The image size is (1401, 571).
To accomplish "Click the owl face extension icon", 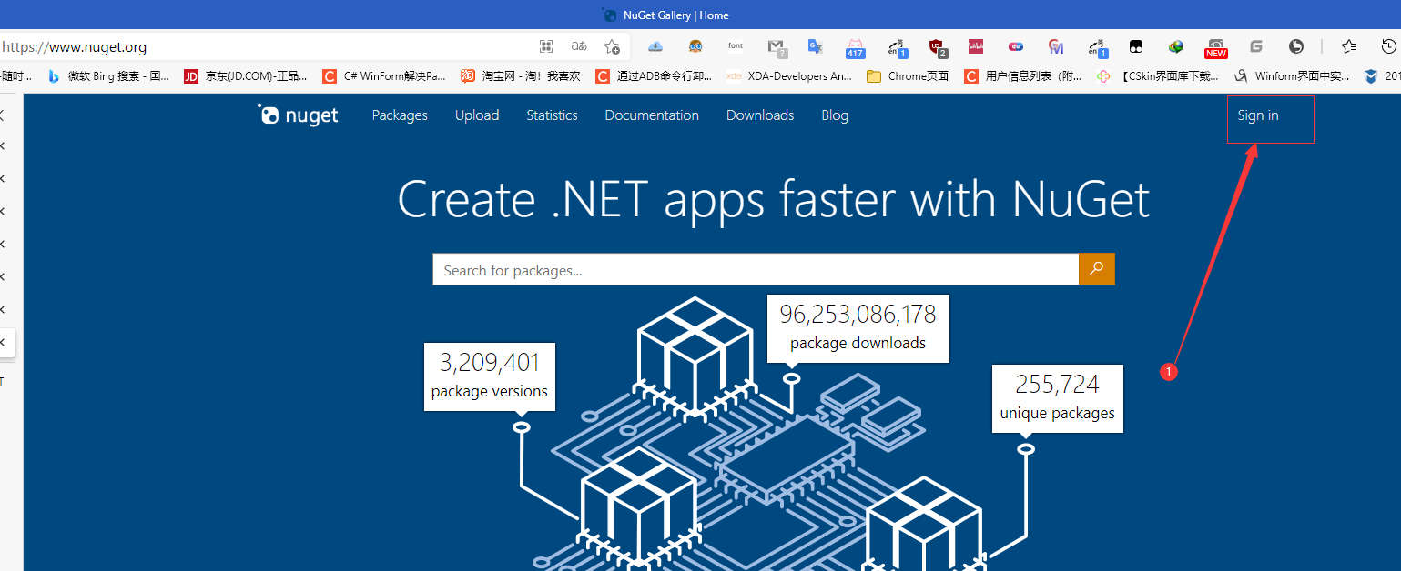I will coord(695,46).
